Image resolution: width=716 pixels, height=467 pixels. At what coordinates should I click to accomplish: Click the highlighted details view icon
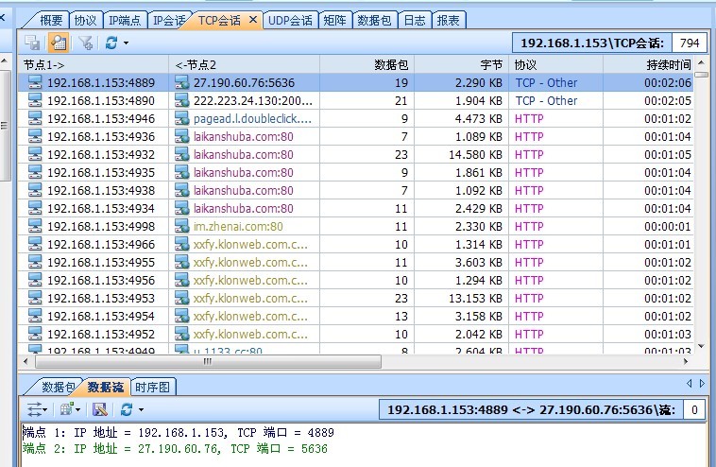(58, 43)
